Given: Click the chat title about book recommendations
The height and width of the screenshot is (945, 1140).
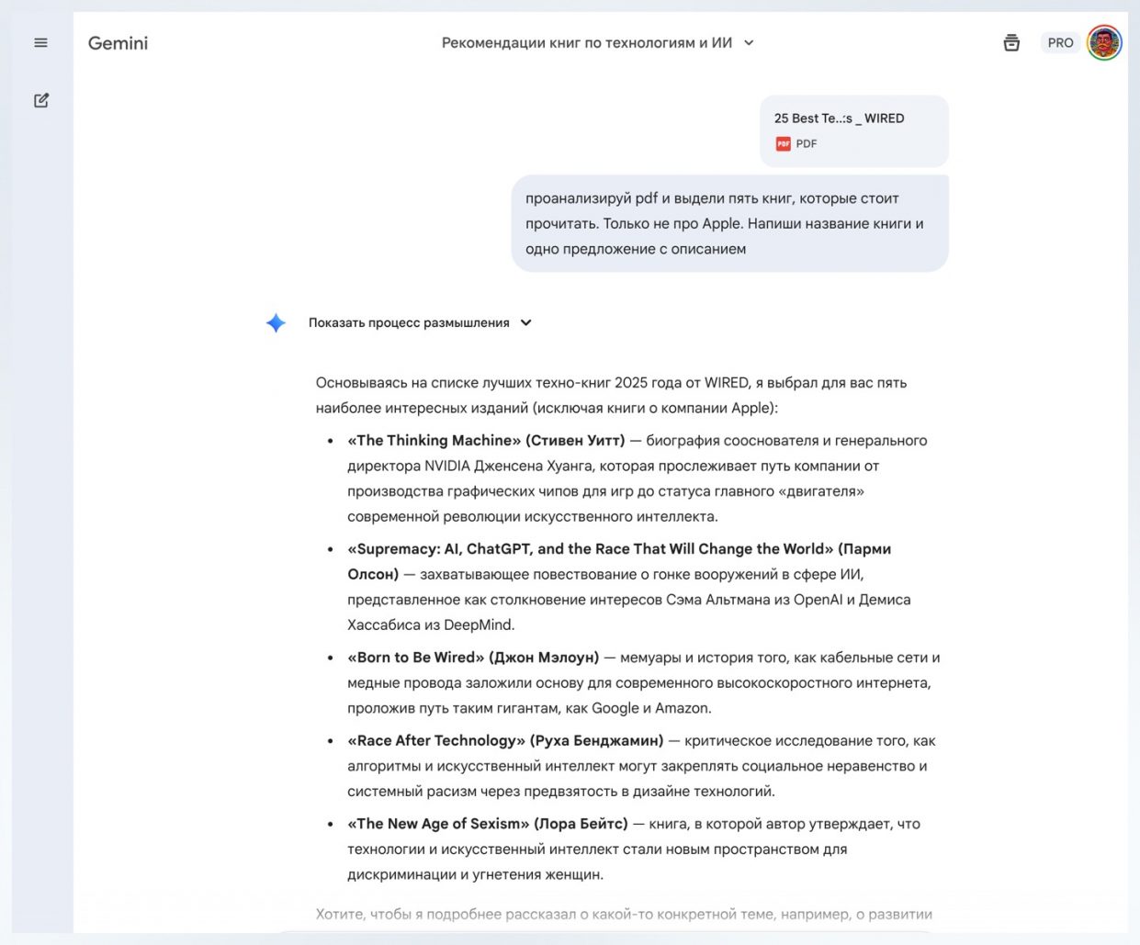Looking at the screenshot, I should [x=587, y=43].
